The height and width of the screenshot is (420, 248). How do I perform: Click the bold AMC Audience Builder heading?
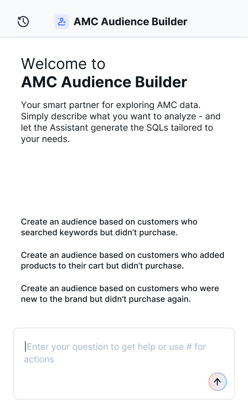point(104,82)
